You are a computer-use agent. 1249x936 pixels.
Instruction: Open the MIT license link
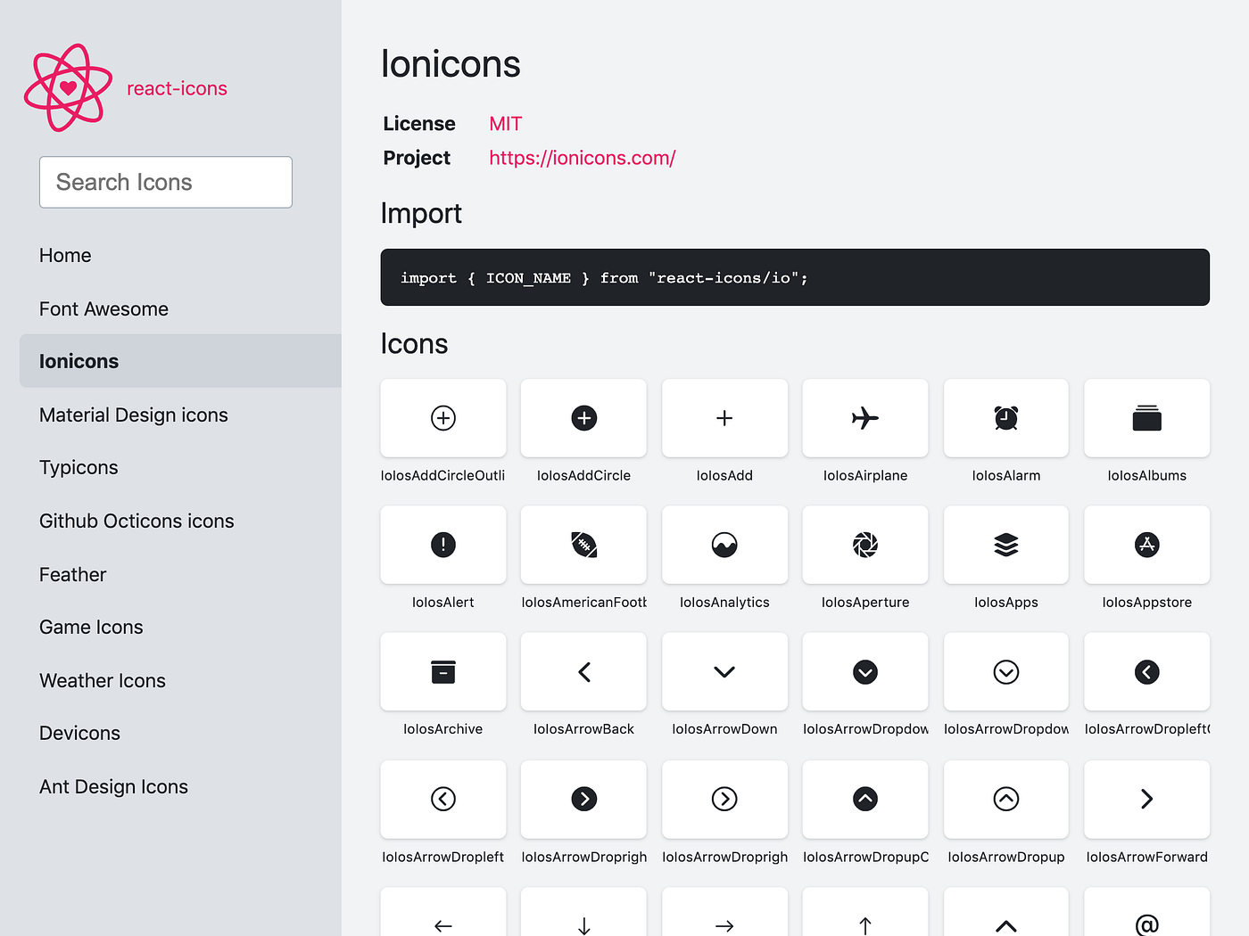505,123
